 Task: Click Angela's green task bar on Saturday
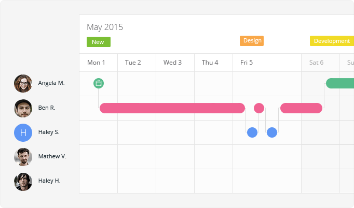[x=341, y=83]
